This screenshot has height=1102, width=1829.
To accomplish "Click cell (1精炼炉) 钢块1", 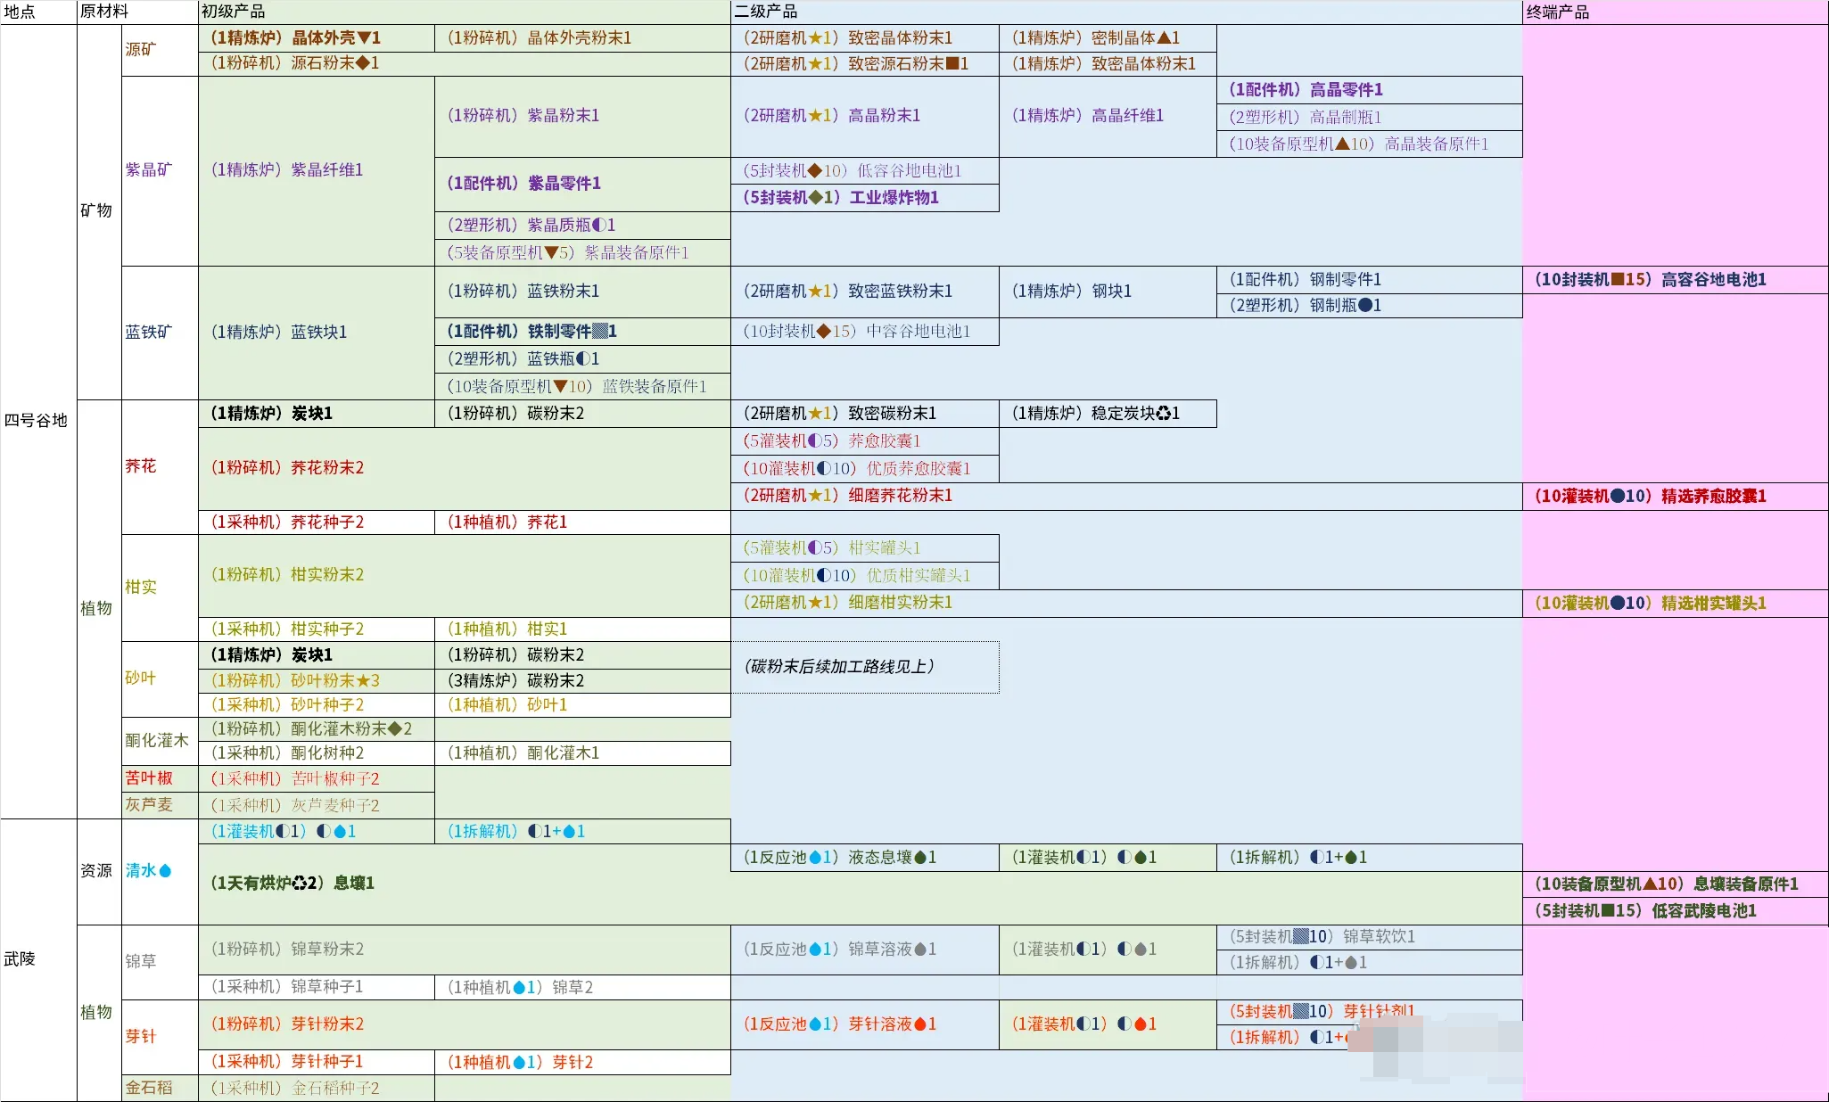I will click(1108, 292).
